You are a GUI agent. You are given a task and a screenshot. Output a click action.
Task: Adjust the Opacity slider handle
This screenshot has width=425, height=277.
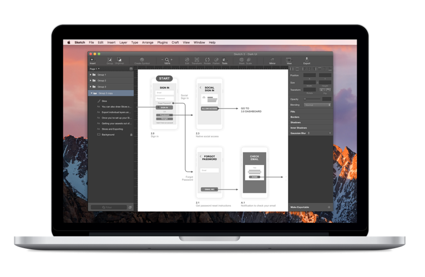pos(305,99)
